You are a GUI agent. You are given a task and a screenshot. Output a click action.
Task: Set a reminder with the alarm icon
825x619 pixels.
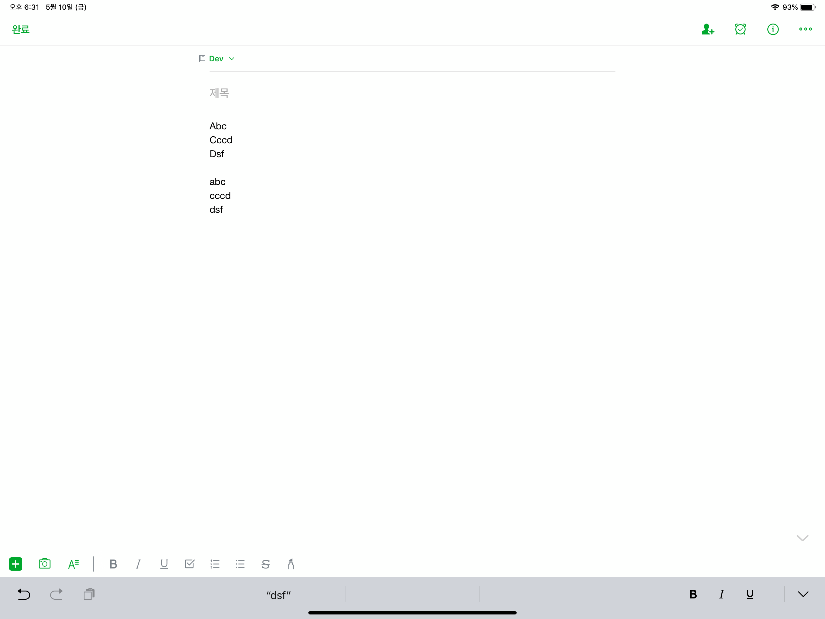point(740,29)
